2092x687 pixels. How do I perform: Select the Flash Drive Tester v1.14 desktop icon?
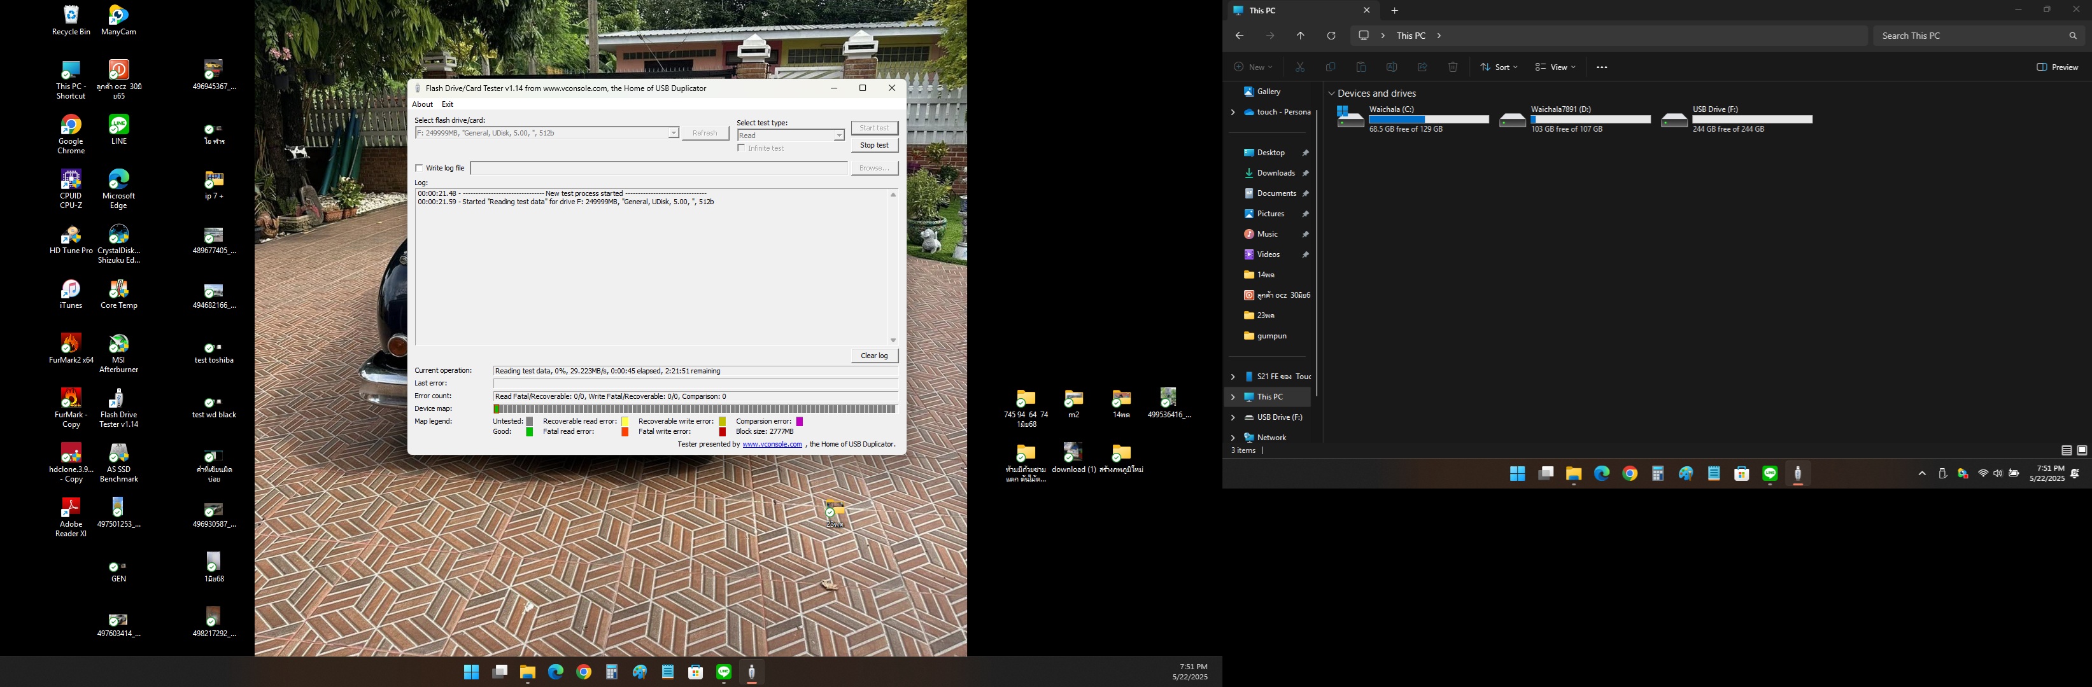tap(118, 408)
